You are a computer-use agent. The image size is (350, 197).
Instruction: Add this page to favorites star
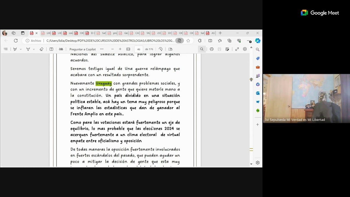click(x=188, y=41)
